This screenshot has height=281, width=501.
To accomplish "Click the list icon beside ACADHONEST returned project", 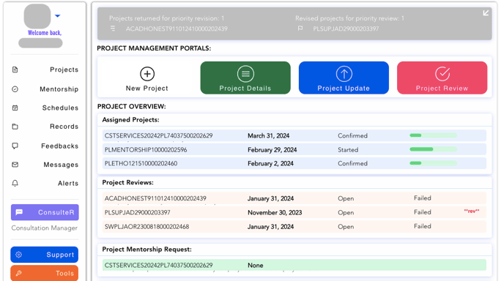I will pos(113,29).
